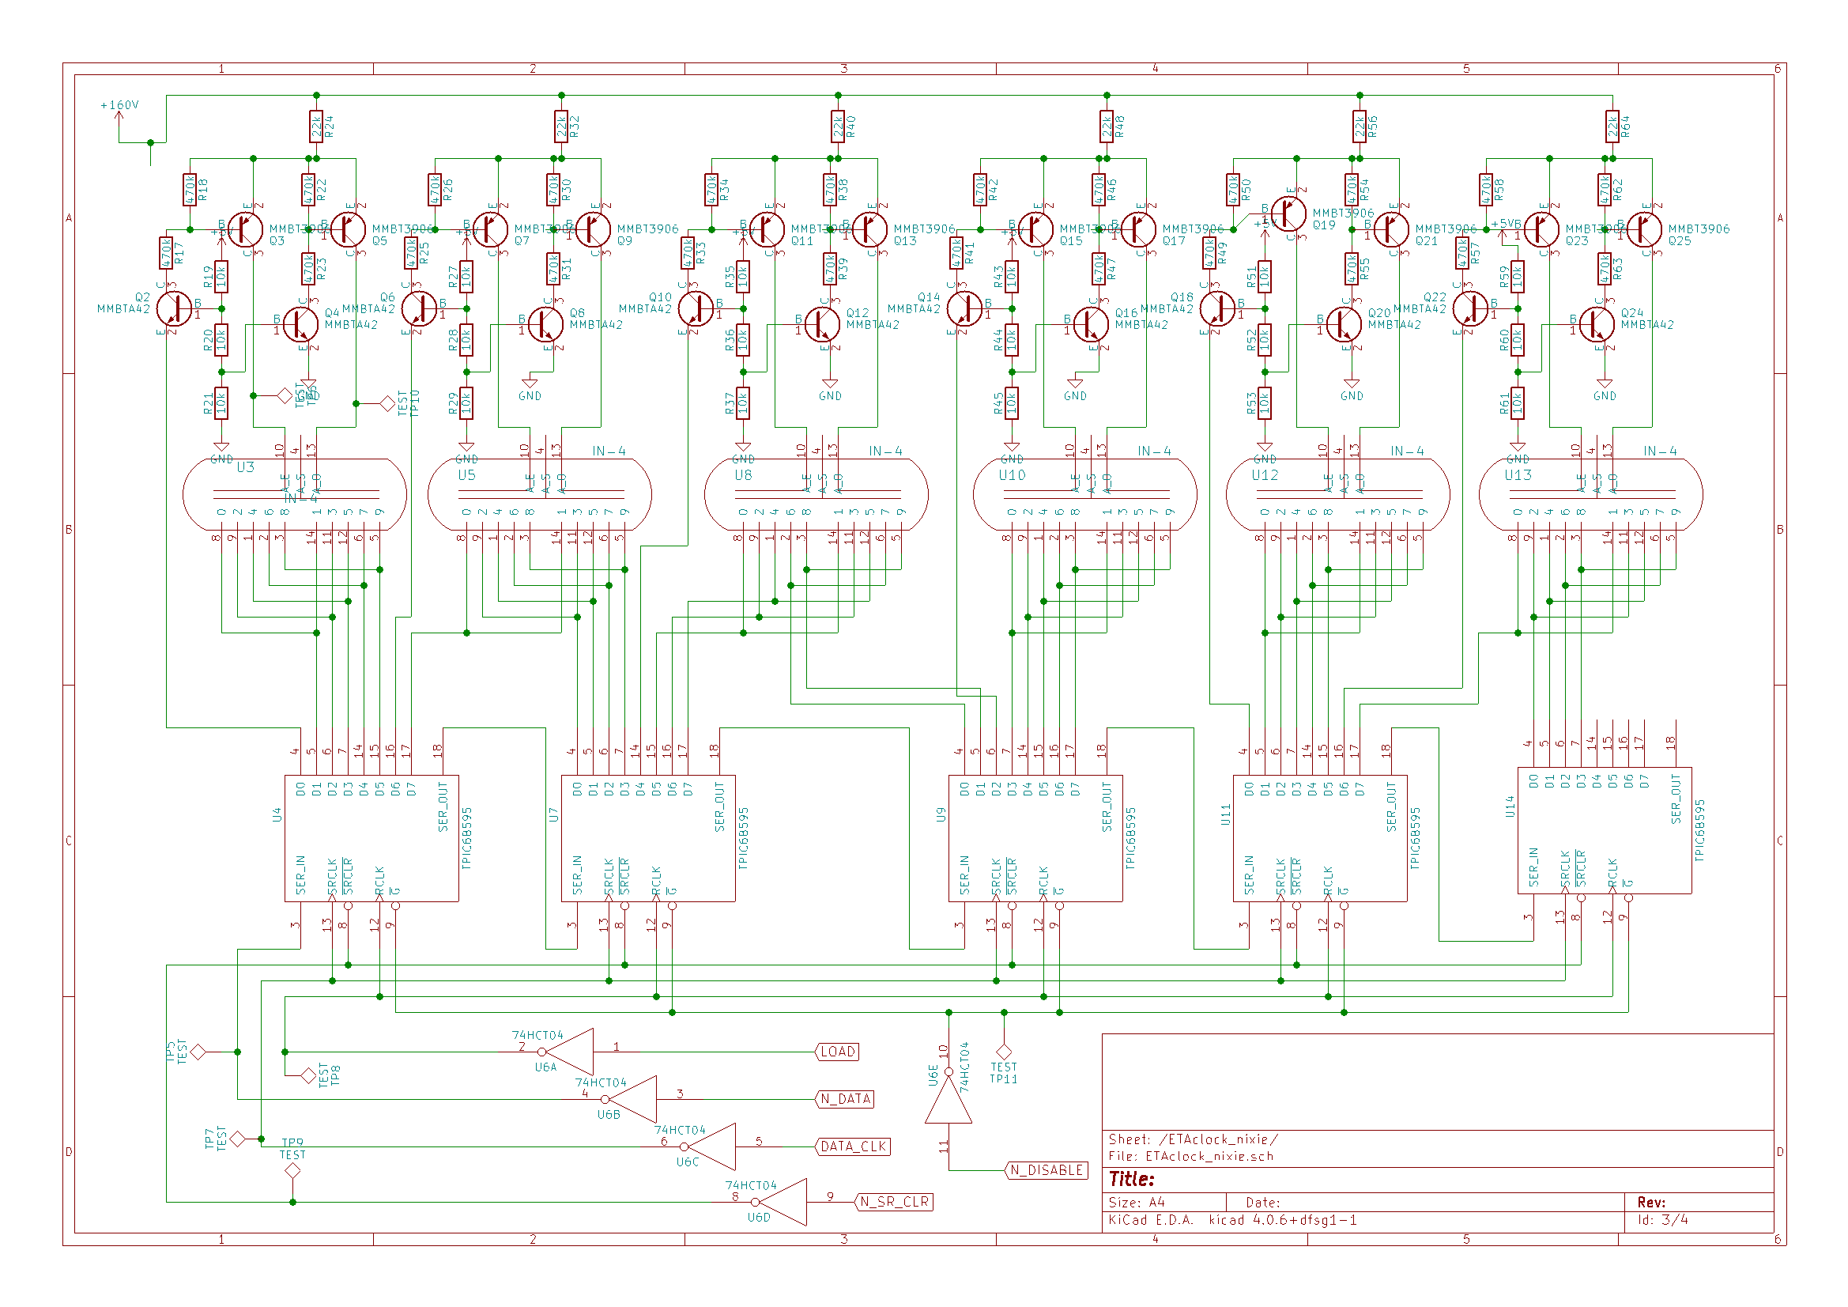Pick transistor Q9 MMBT3906 symbol
The width and height of the screenshot is (1848, 1307).
point(593,229)
